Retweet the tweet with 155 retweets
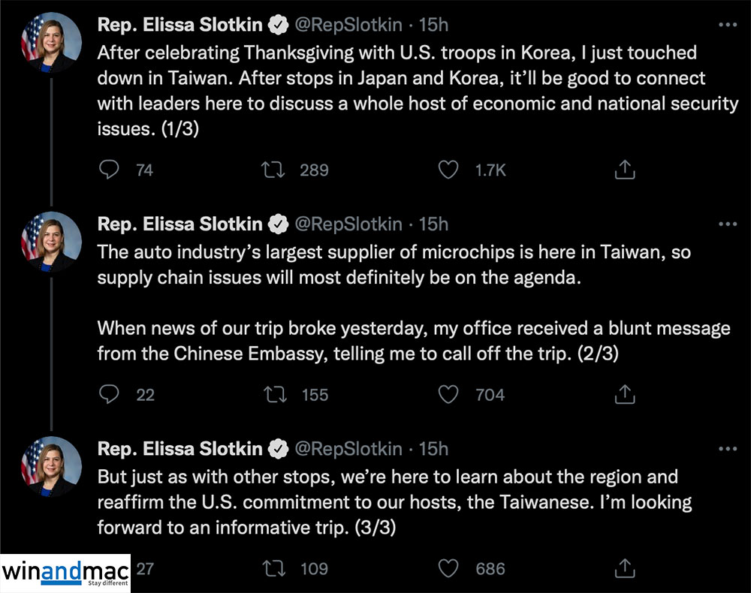The height and width of the screenshot is (593, 751). click(x=272, y=394)
